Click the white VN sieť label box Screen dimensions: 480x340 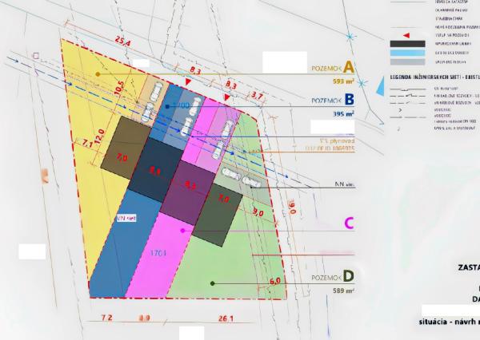pyautogui.click(x=127, y=216)
